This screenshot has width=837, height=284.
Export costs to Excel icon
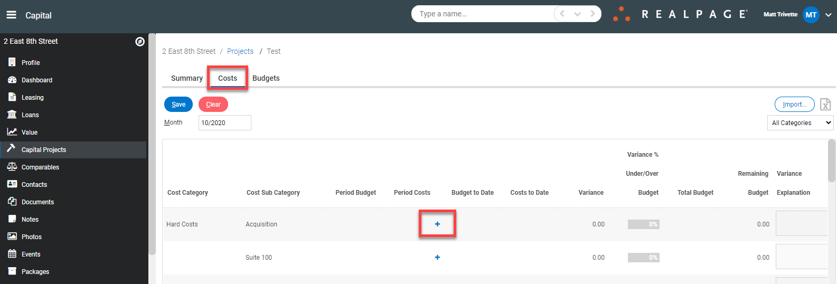[825, 105]
